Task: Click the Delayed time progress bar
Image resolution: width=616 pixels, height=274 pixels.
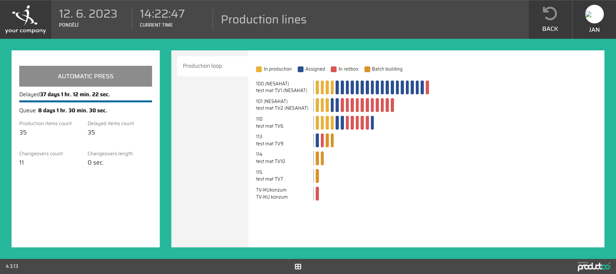Action: click(x=86, y=101)
